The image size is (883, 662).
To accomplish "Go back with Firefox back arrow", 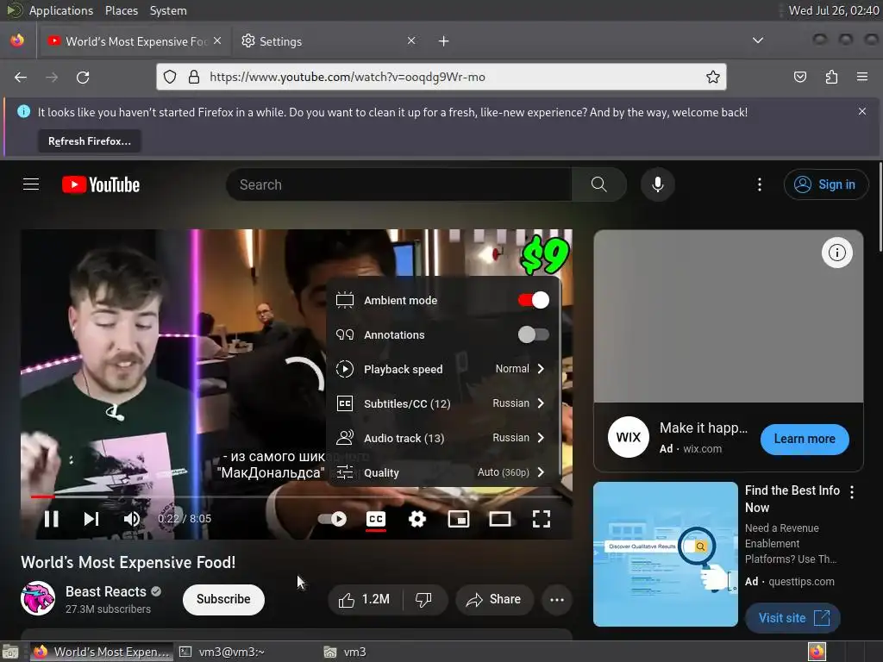I will (x=21, y=77).
